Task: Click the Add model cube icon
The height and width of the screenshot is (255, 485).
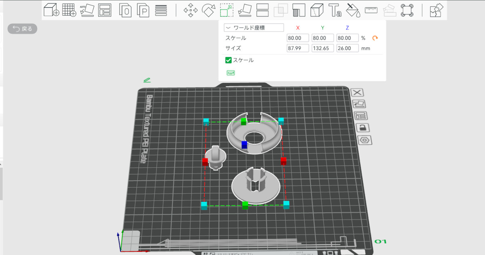Action: tap(51, 10)
